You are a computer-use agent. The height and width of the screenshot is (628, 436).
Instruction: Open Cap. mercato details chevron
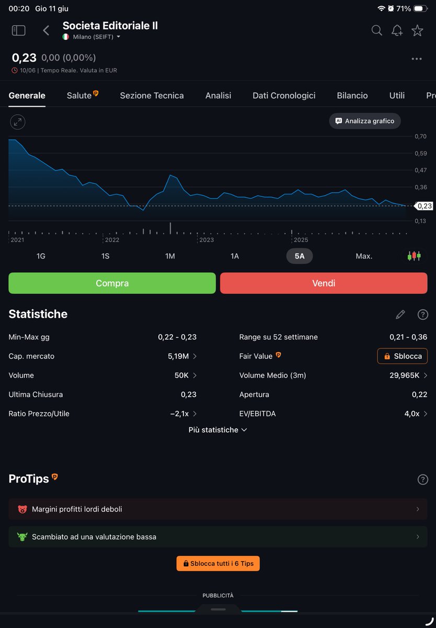coord(194,356)
